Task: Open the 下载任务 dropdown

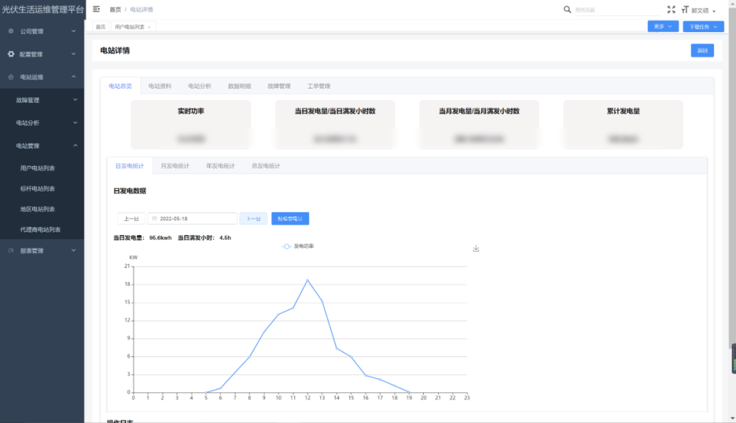Action: click(x=703, y=27)
